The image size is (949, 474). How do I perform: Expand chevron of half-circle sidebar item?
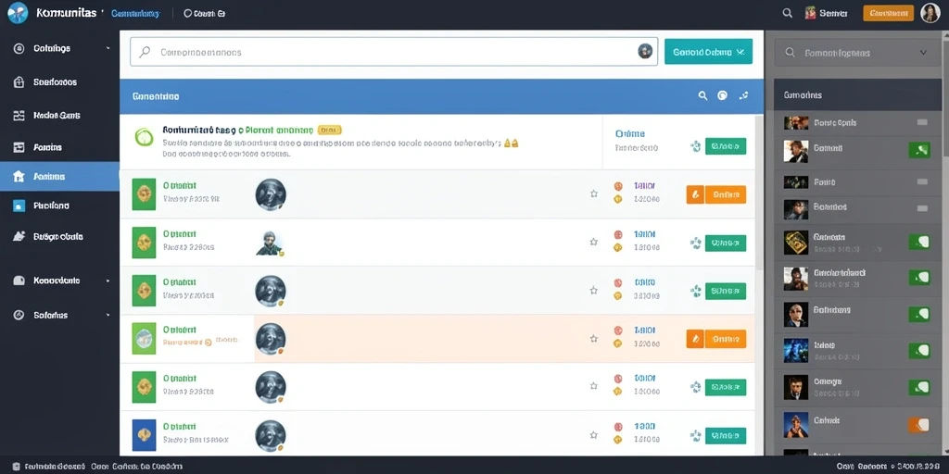coord(108,281)
